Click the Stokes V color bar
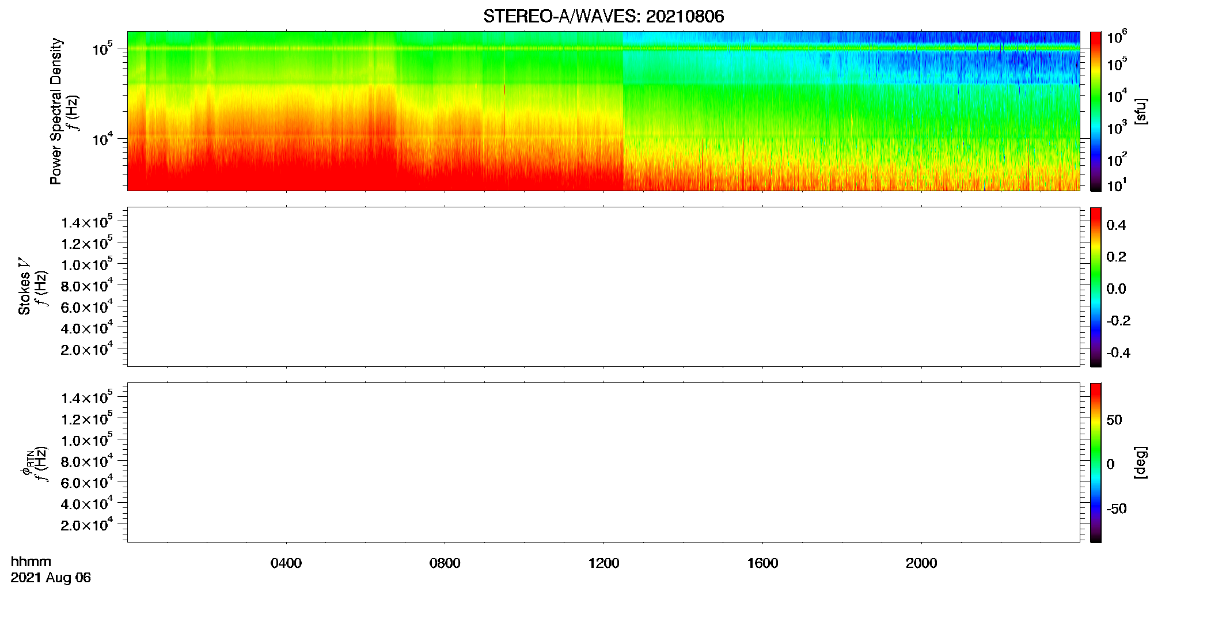Viewport: 1207px width, 622px height. 1095,287
